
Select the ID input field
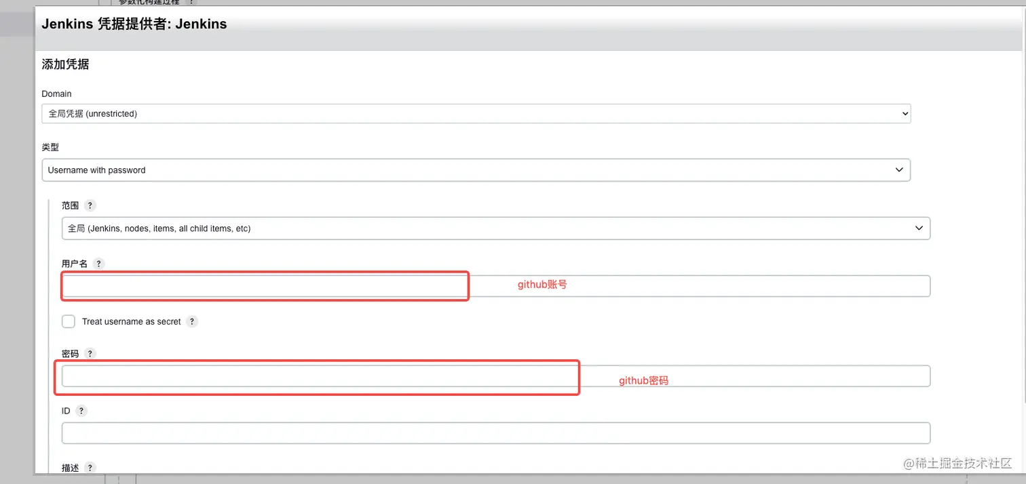click(496, 433)
